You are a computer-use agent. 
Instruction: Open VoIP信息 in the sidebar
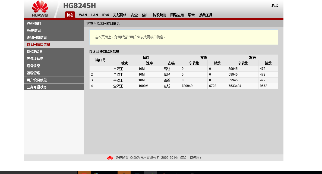[x=54, y=30]
